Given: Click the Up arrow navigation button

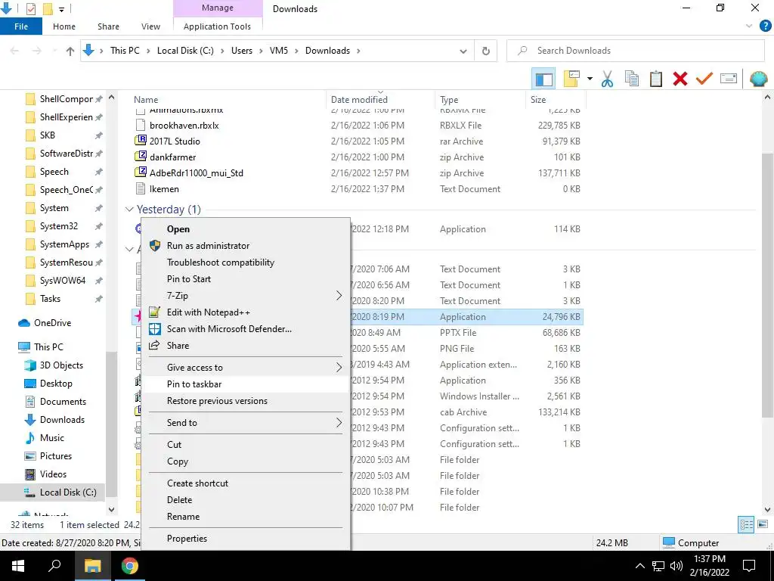Looking at the screenshot, I should pos(70,51).
